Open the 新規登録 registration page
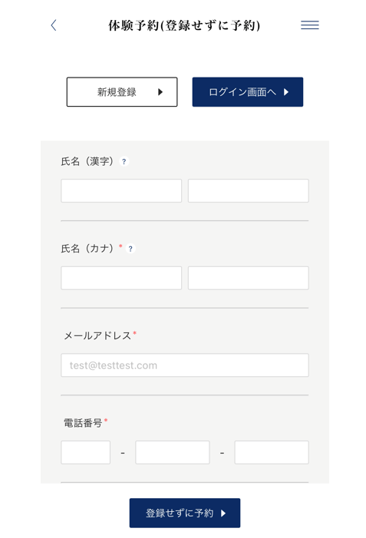 pos(122,92)
